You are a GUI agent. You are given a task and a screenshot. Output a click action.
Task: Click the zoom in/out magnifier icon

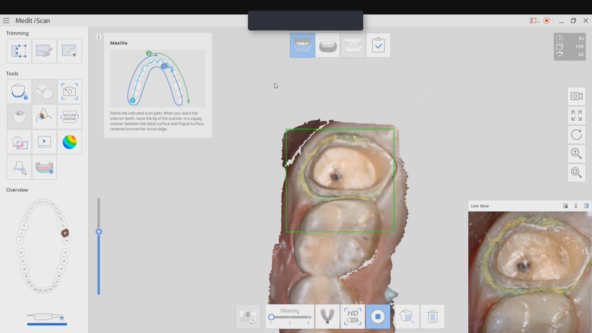[x=577, y=154]
